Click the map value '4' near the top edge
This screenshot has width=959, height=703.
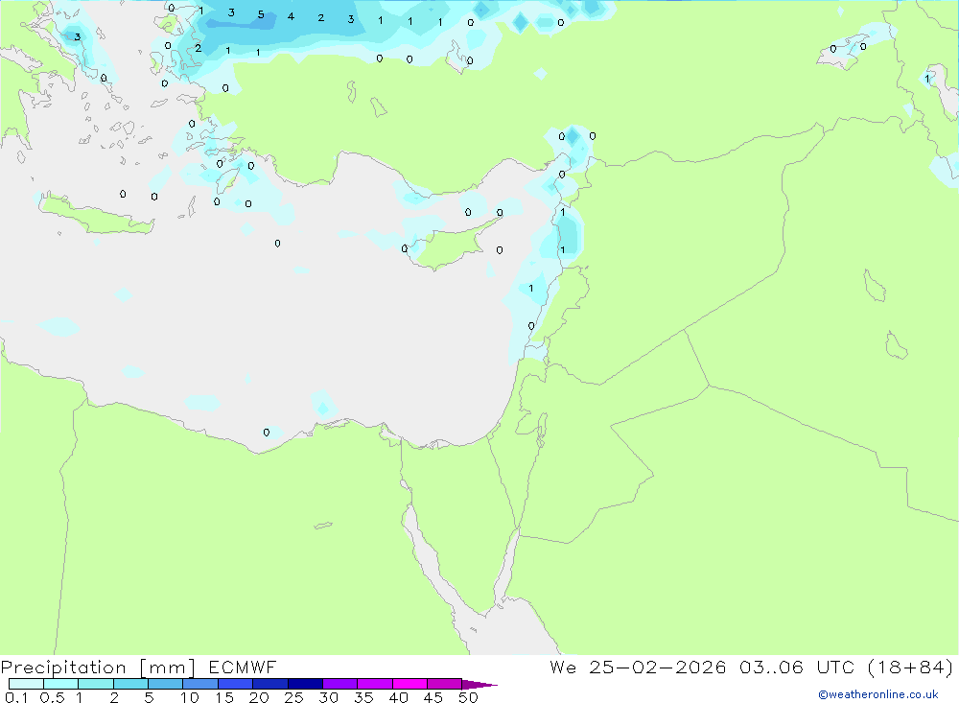tap(292, 16)
